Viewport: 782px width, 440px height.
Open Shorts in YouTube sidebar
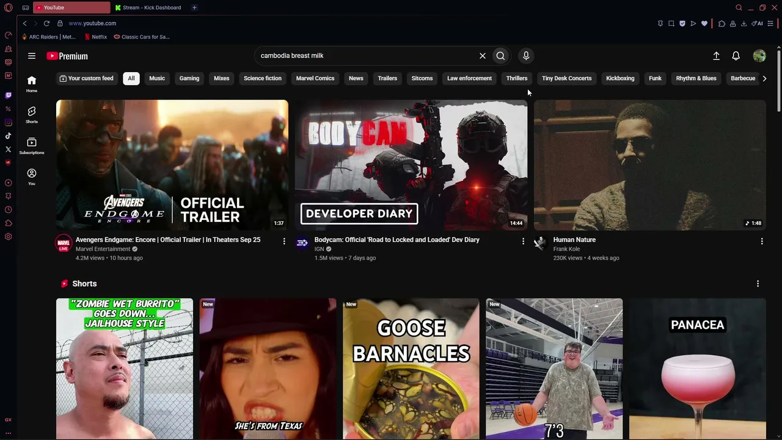tap(32, 114)
